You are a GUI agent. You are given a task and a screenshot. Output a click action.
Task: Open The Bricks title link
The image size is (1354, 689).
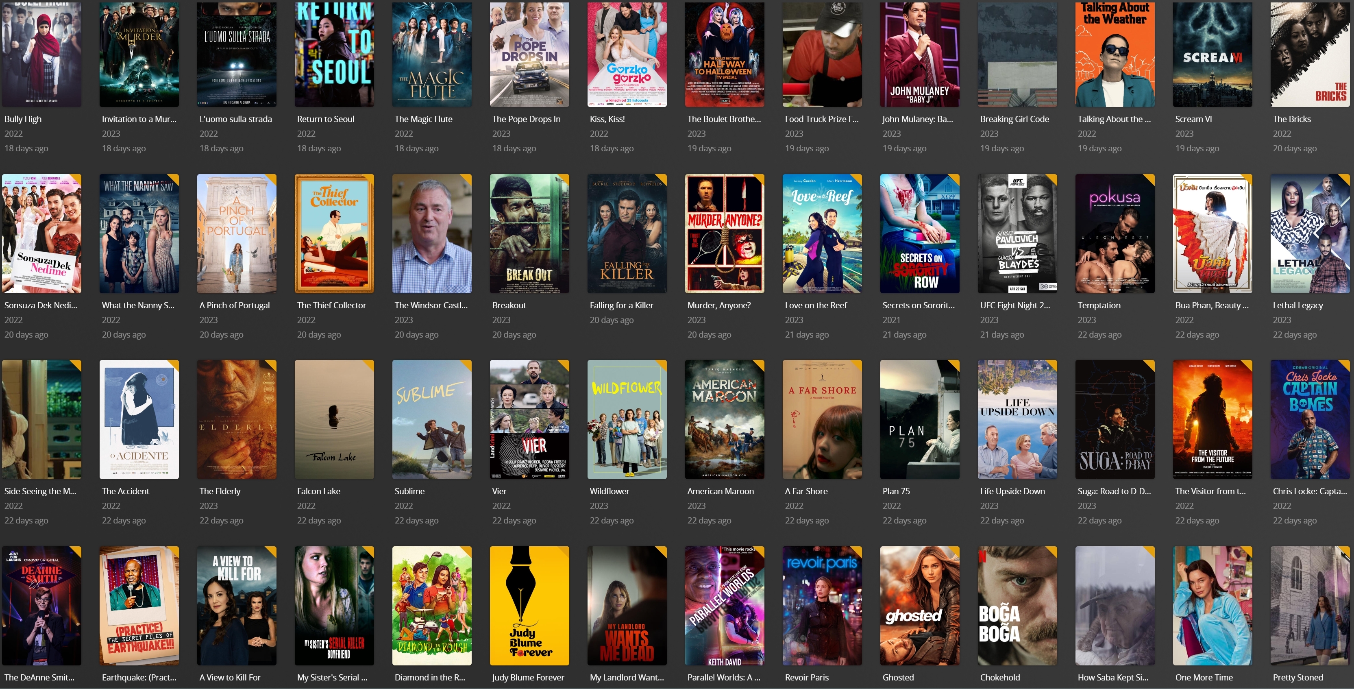(x=1292, y=119)
